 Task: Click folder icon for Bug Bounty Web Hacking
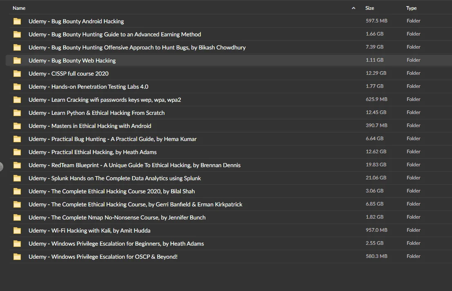click(x=17, y=60)
